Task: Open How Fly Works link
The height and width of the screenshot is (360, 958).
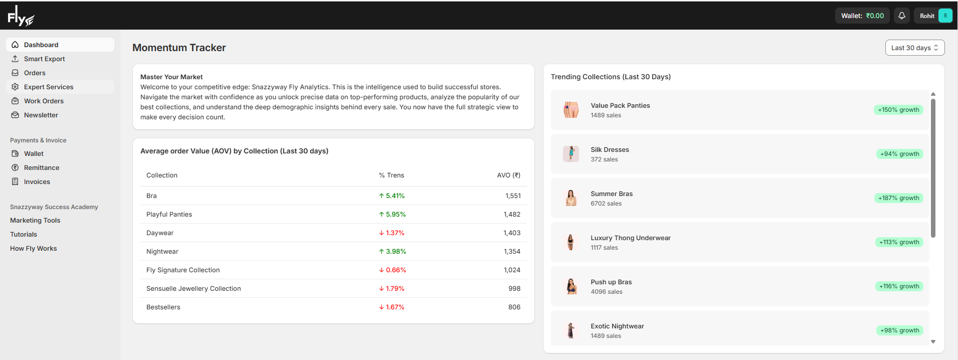Action: [x=34, y=248]
